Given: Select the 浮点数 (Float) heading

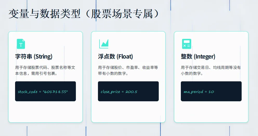Looking at the screenshot, I should tap(116, 56).
